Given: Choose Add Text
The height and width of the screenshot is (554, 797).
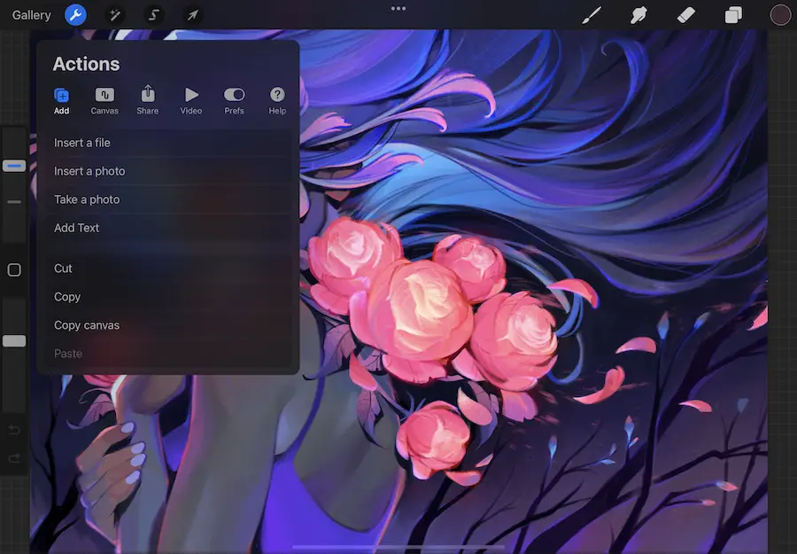Looking at the screenshot, I should pyautogui.click(x=167, y=228).
